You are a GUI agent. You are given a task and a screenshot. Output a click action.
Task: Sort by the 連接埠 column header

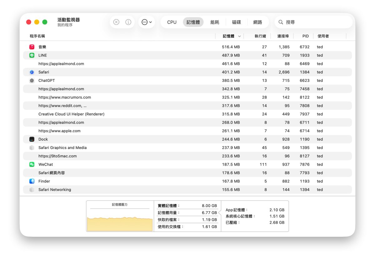(283, 36)
